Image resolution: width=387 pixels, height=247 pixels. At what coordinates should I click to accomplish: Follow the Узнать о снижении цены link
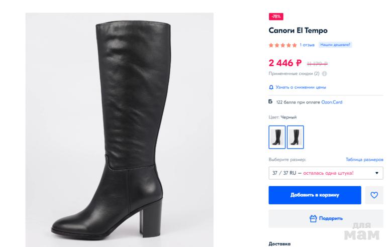click(x=301, y=87)
